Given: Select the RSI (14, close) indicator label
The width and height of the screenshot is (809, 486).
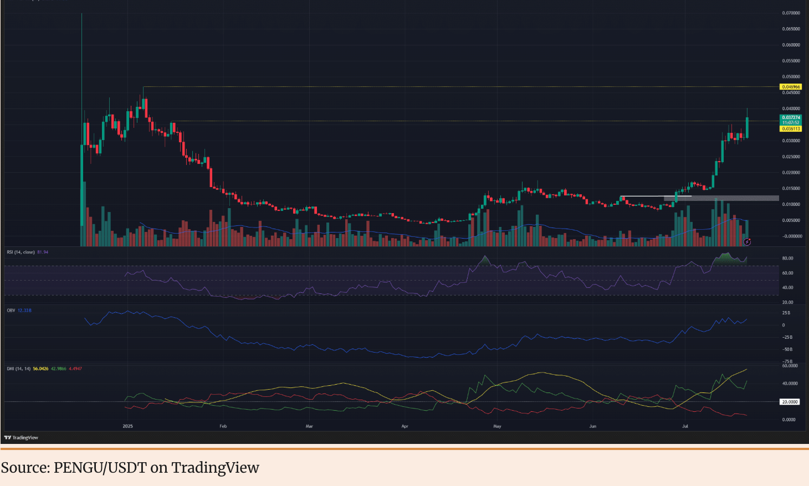Looking at the screenshot, I should [x=21, y=252].
